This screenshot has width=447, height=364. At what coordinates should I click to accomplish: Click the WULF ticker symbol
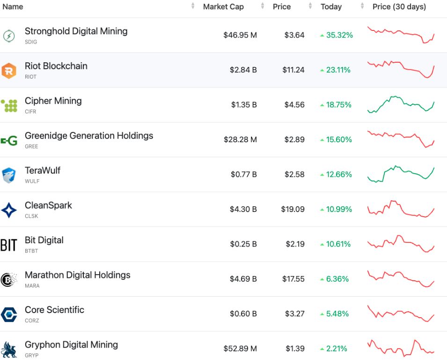(32, 181)
